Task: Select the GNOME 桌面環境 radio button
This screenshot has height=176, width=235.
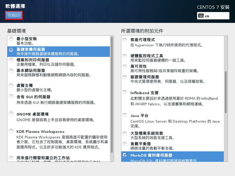Action: click(x=11, y=114)
